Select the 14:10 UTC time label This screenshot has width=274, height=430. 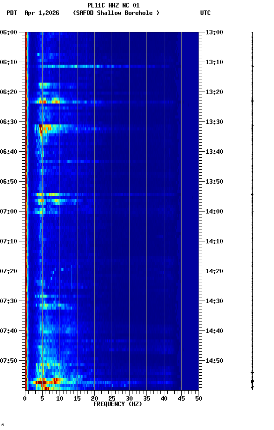(214, 241)
